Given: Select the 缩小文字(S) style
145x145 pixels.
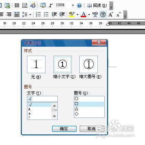Looking at the screenshot, I should point(63,64).
